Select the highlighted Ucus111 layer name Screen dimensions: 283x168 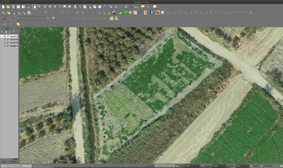pos(14,36)
